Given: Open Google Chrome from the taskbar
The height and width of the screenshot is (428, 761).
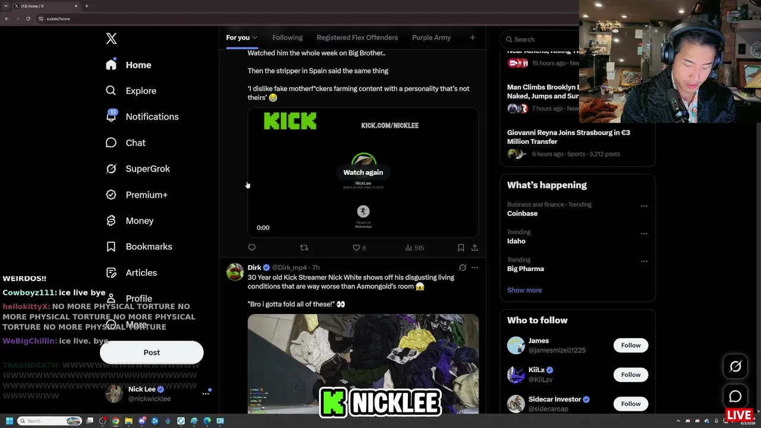Looking at the screenshot, I should click(115, 421).
